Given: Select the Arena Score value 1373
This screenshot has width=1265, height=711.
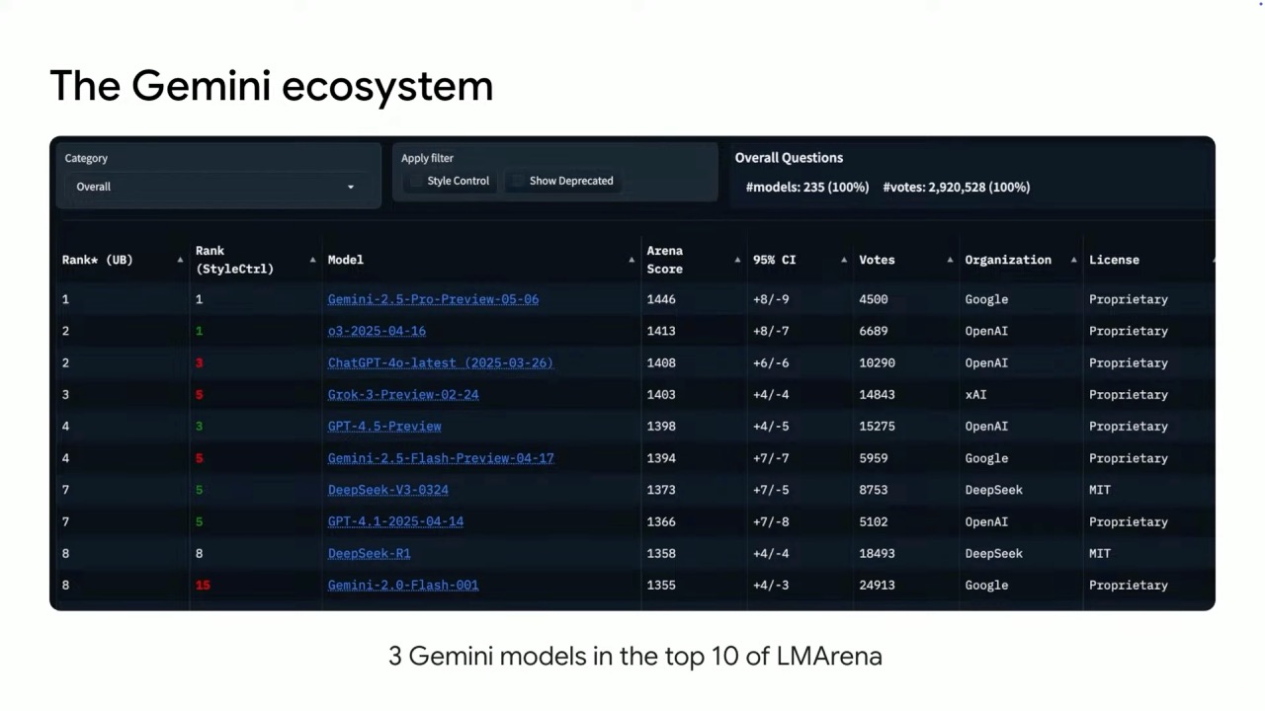Looking at the screenshot, I should click(x=661, y=490).
